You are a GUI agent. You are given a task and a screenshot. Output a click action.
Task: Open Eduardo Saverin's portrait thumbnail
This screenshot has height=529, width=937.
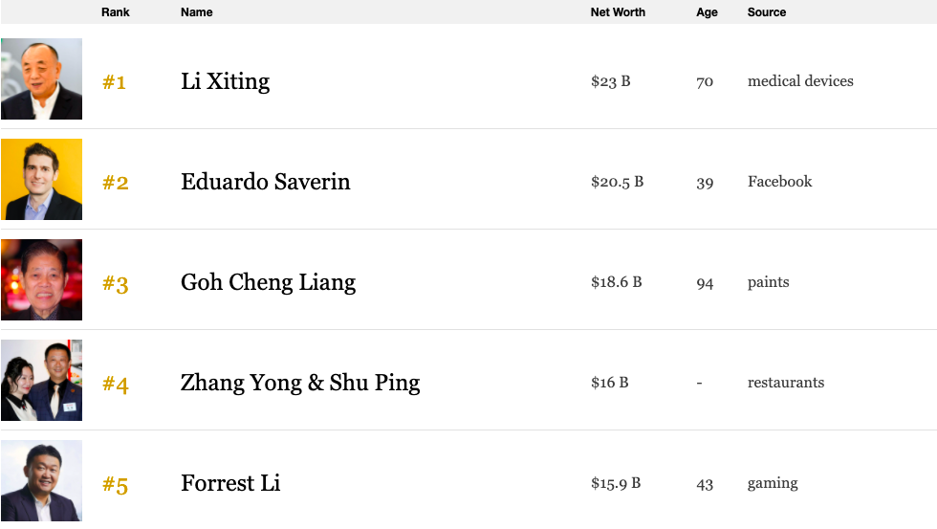[41, 180]
